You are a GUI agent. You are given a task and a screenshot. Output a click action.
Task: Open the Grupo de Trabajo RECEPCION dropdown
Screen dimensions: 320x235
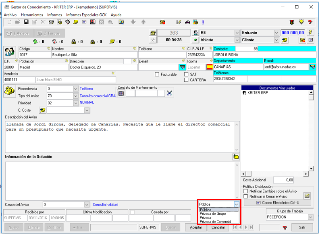coord(310,217)
